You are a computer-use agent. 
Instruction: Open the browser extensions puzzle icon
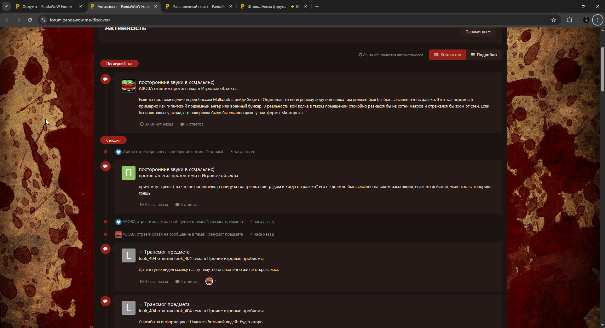click(569, 20)
